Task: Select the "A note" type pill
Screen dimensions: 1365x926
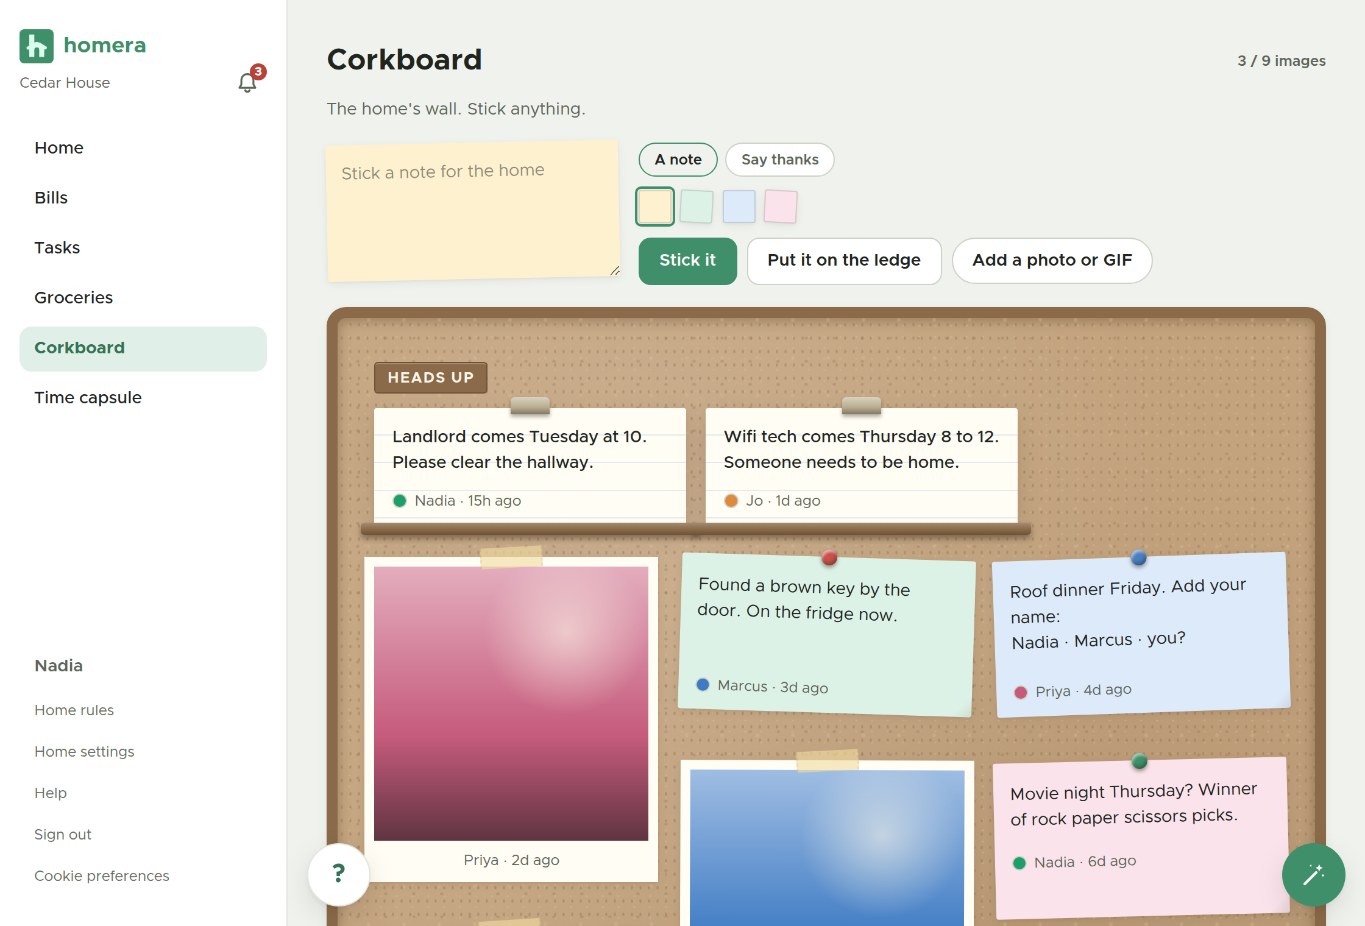Action: 678,160
